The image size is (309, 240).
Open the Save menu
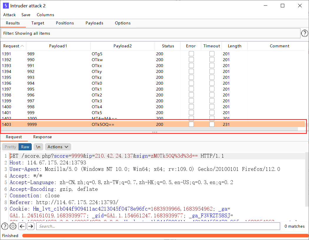click(x=26, y=15)
